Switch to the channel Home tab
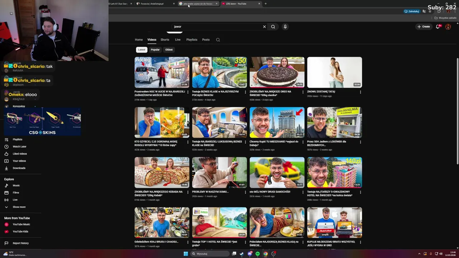 (x=139, y=40)
